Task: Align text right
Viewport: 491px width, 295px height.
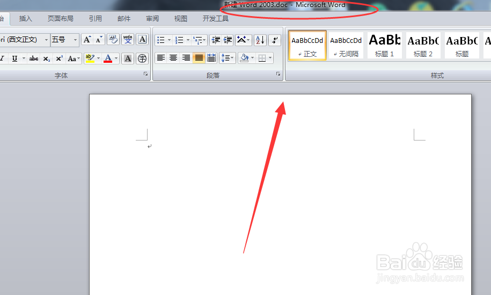Action: 186,58
